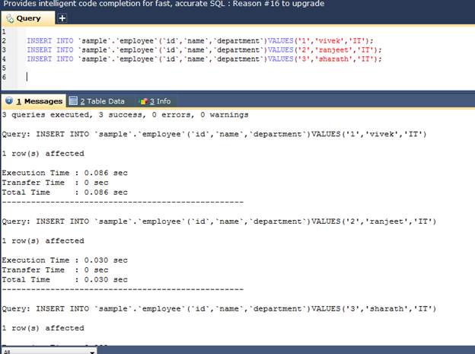Select the Query tab
The height and width of the screenshot is (354, 475).
click(x=28, y=18)
